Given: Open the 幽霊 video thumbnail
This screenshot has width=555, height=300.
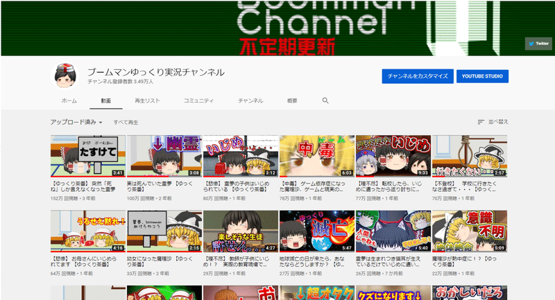Looking at the screenshot, I should [164, 156].
